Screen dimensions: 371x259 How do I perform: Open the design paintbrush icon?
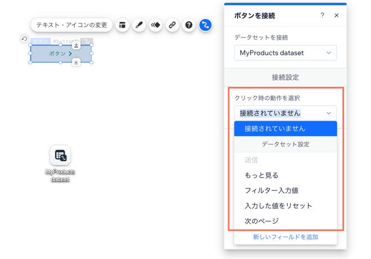pyautogui.click(x=139, y=25)
